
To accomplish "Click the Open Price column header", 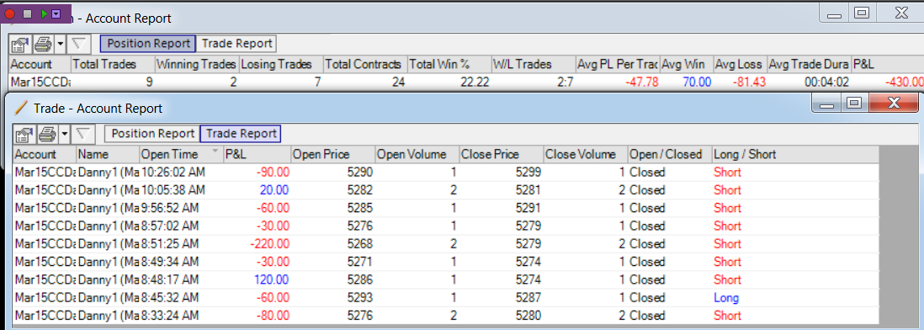I will 333,154.
